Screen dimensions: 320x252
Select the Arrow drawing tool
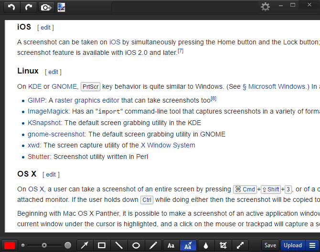tap(85, 245)
